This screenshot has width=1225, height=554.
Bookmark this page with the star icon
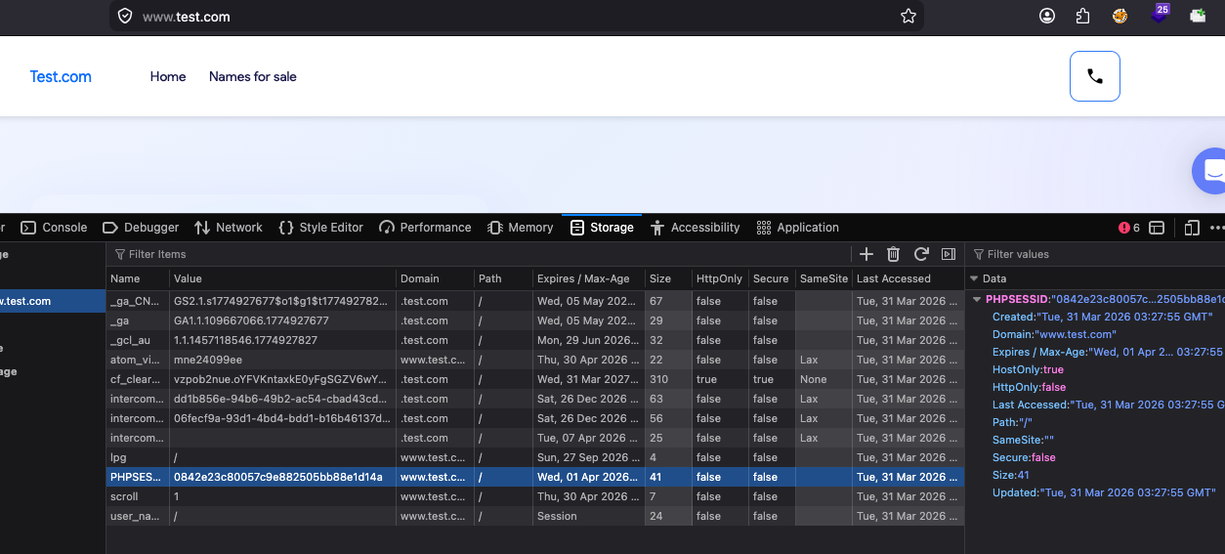coord(908,16)
